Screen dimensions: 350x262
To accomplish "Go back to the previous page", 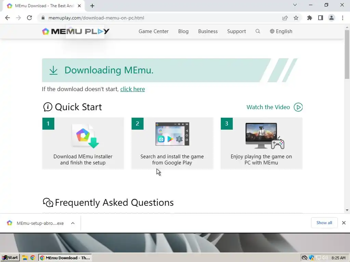I will (8, 18).
